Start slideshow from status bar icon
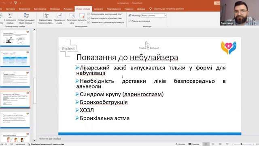The image size is (259, 146). pos(227,144)
